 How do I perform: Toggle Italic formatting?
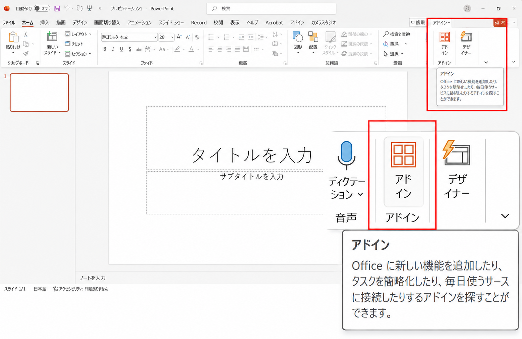(113, 49)
